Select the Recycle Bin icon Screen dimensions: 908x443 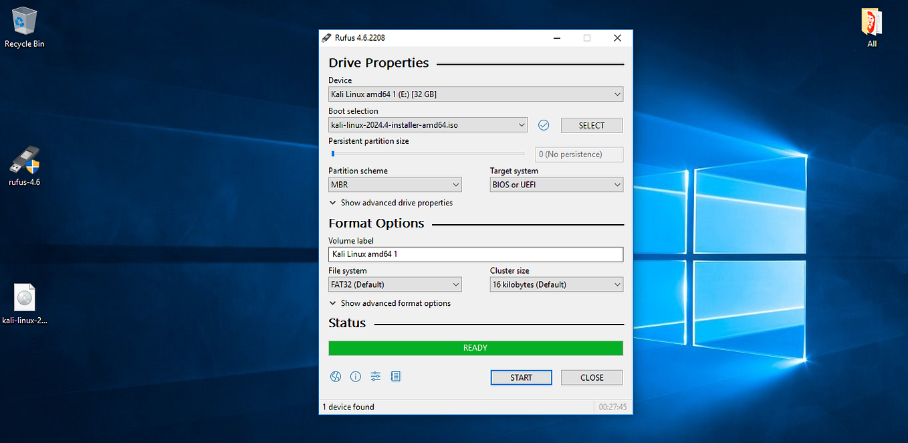[x=25, y=27]
